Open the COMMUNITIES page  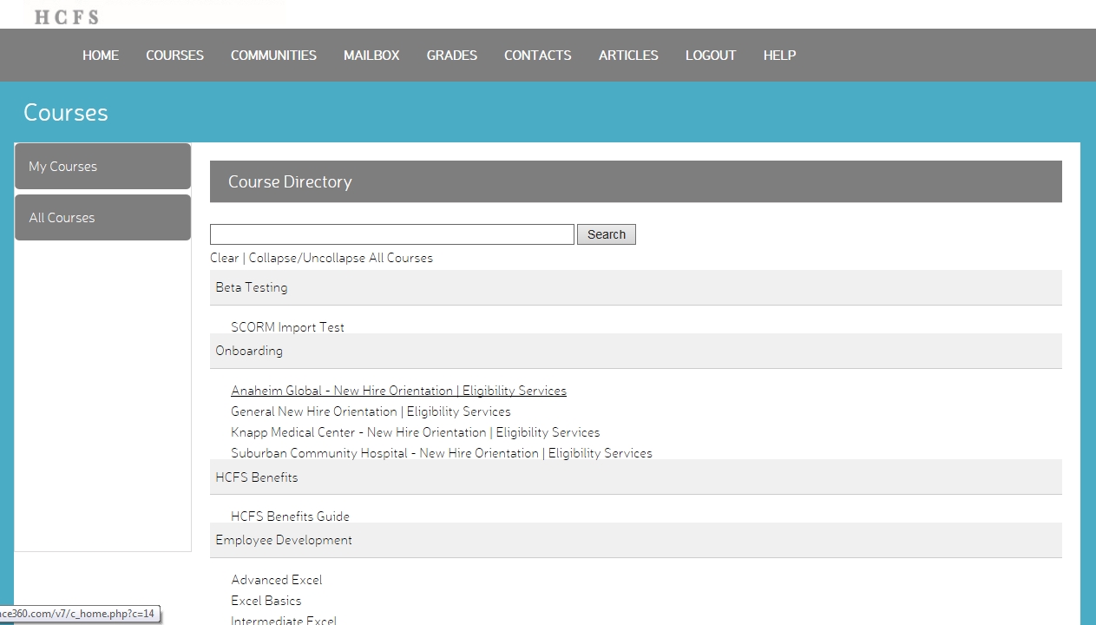click(x=273, y=56)
